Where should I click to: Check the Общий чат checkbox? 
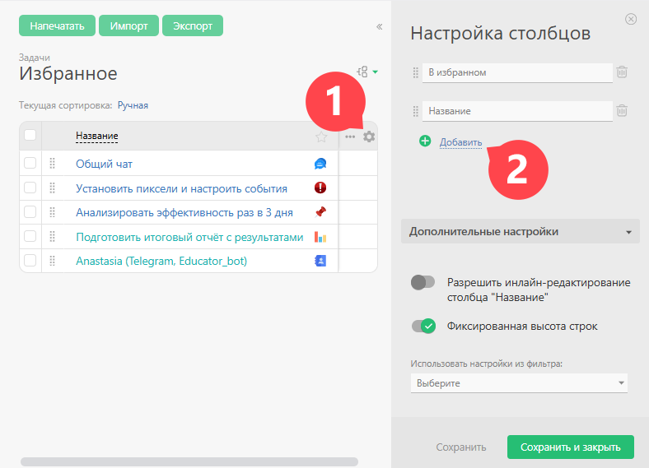tap(30, 164)
